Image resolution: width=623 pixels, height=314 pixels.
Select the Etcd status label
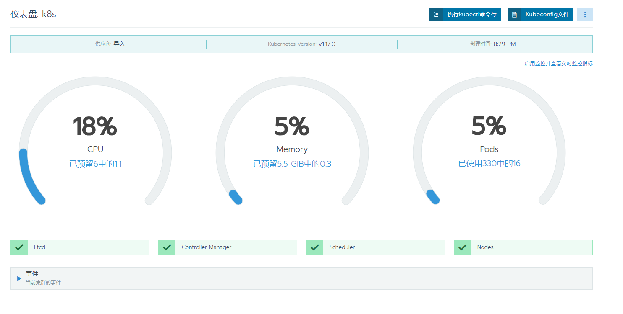tap(39, 247)
